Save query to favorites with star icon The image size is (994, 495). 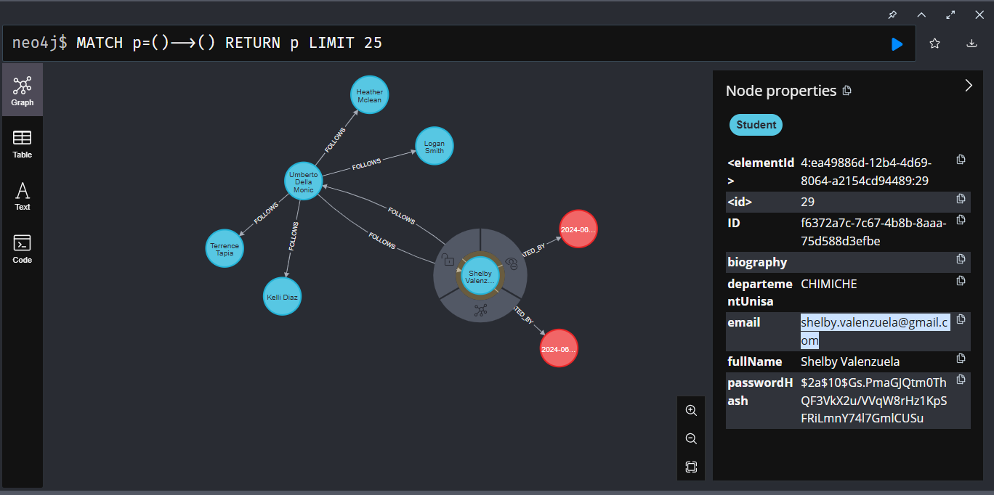934,44
